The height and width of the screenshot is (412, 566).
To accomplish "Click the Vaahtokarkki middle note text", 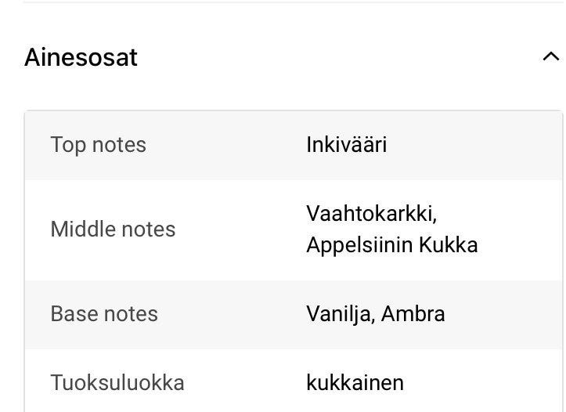I will 370,214.
